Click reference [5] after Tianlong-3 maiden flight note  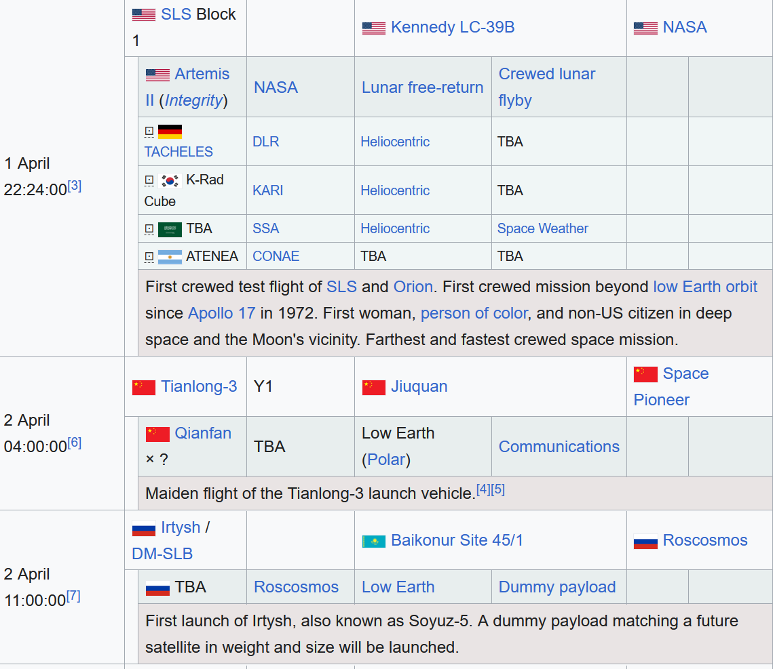498,490
